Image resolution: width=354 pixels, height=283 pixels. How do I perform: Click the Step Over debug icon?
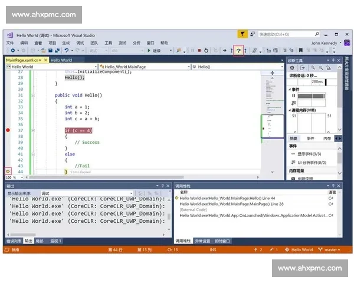point(238,50)
